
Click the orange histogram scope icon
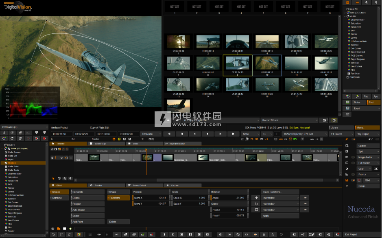tap(347, 180)
